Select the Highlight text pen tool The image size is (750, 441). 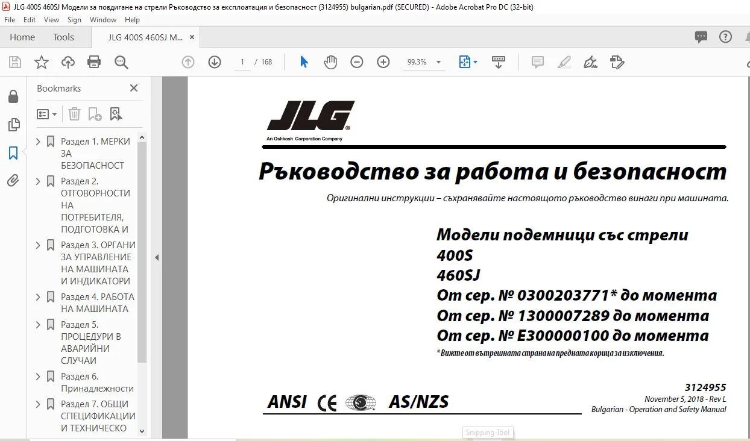click(x=564, y=62)
